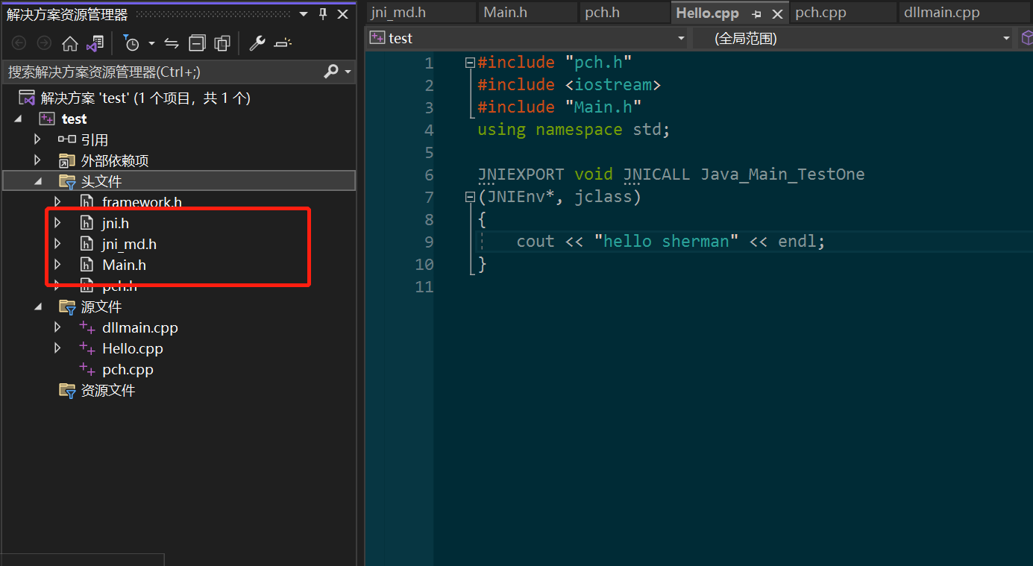This screenshot has width=1033, height=566.
Task: Switch to the dllmain.cpp editor tab
Action: 964,13
